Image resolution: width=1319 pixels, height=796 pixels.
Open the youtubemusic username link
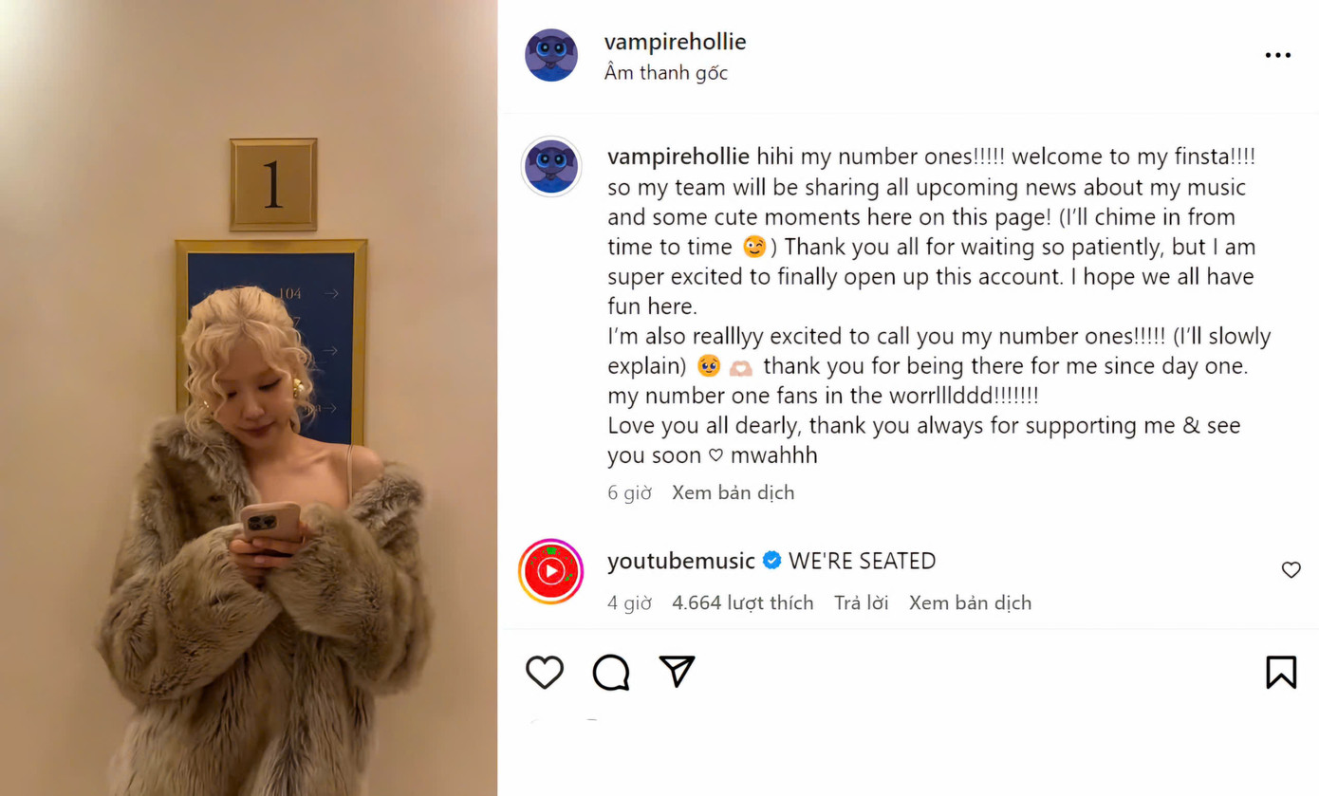tap(681, 561)
